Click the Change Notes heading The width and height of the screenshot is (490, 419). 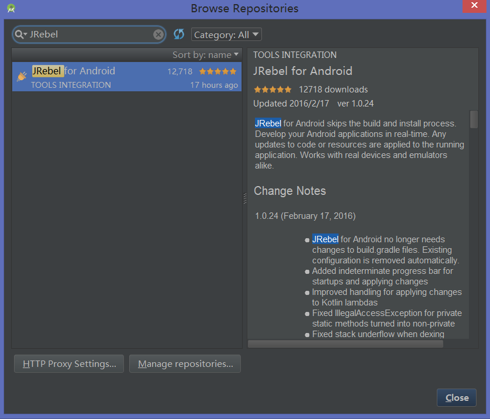click(x=289, y=191)
